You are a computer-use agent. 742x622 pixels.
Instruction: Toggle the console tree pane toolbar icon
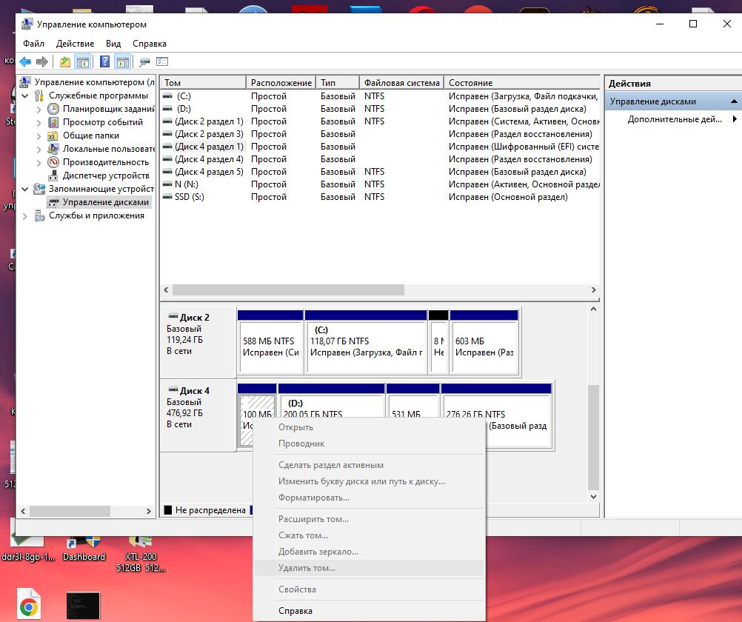pyautogui.click(x=83, y=61)
